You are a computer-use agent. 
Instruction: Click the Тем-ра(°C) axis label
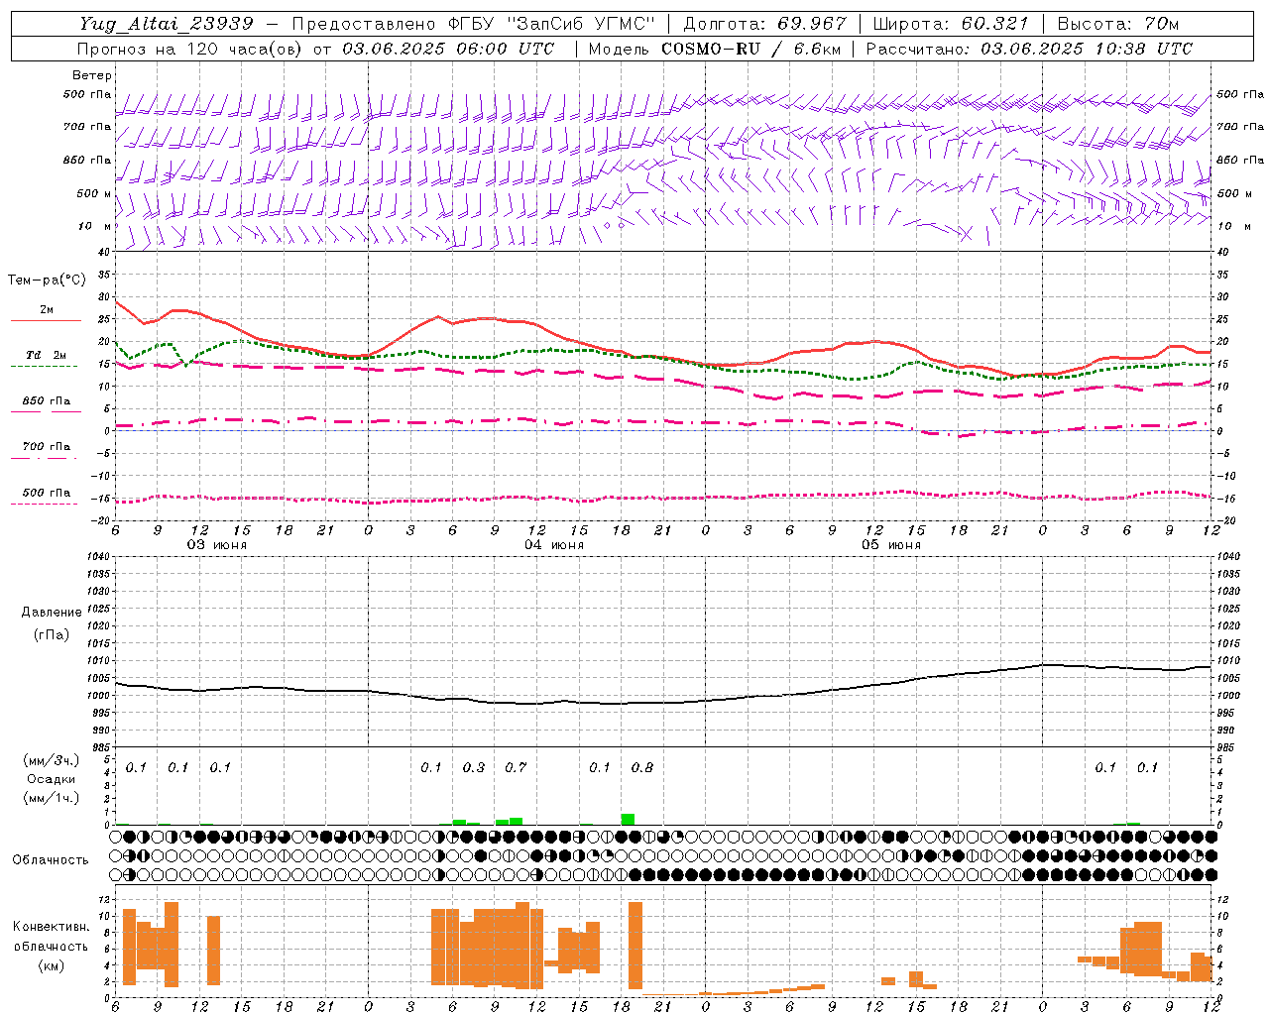(x=47, y=281)
